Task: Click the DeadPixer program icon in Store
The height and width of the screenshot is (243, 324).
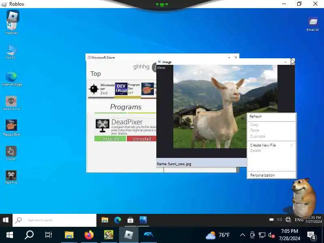Action: pos(102,126)
